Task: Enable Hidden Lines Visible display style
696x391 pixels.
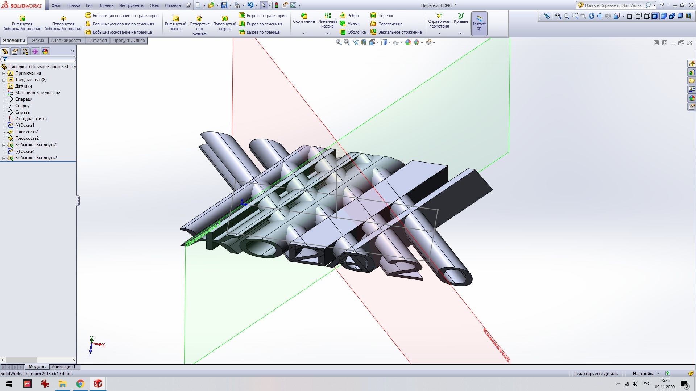Action: (639, 16)
